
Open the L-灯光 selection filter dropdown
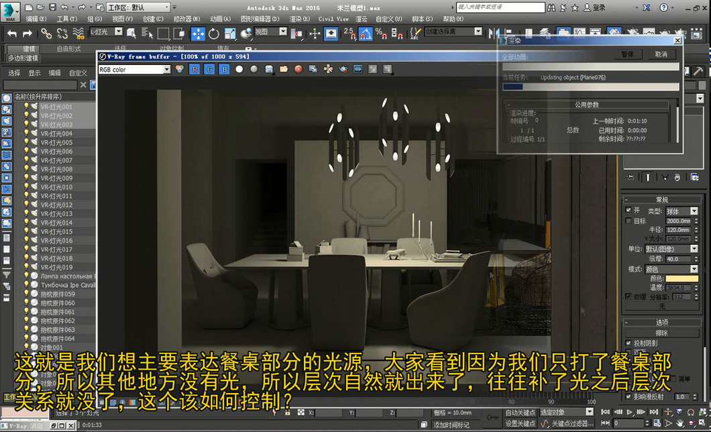[106, 32]
